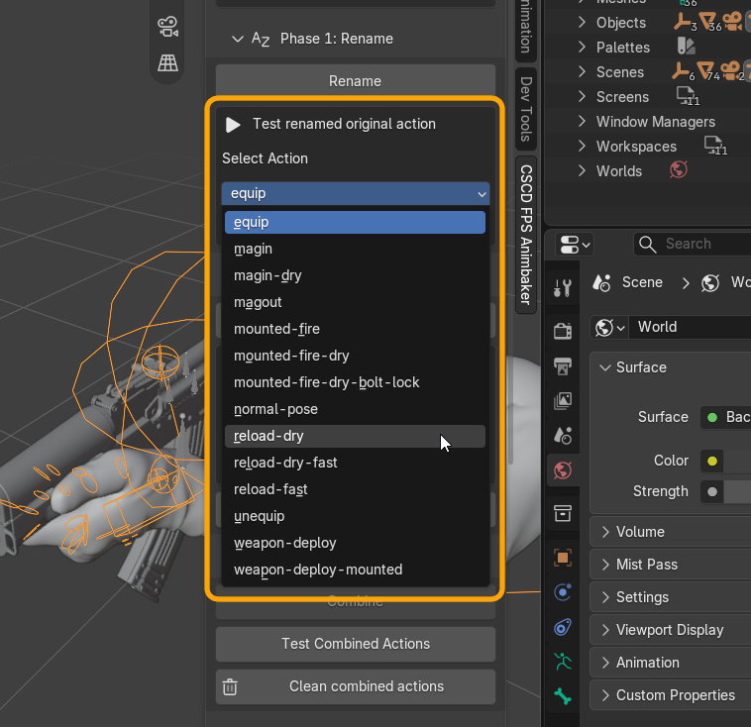Expand the Worlds entry in outliner
This screenshot has height=727, width=751.
tap(582, 171)
